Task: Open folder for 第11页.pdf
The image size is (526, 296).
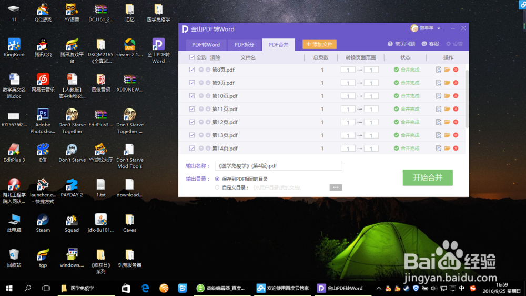Action: point(447,109)
